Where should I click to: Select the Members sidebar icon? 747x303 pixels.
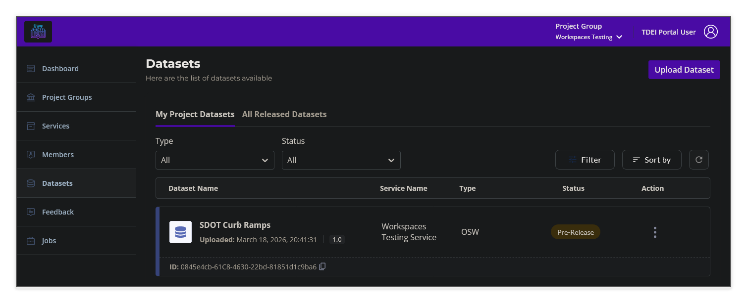(31, 154)
